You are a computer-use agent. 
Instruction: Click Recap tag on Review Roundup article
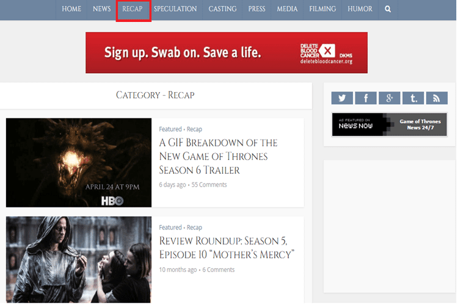(194, 228)
